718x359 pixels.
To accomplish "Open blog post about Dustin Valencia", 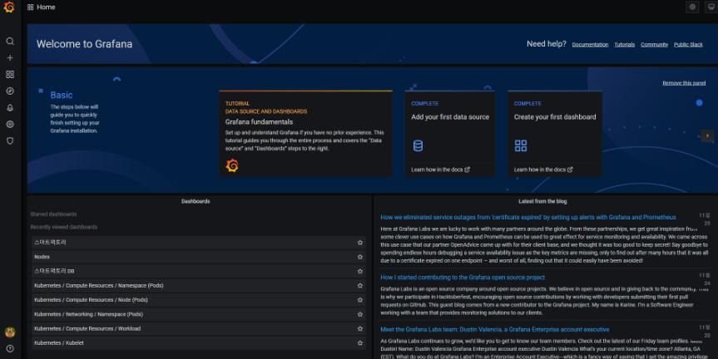I will point(494,329).
